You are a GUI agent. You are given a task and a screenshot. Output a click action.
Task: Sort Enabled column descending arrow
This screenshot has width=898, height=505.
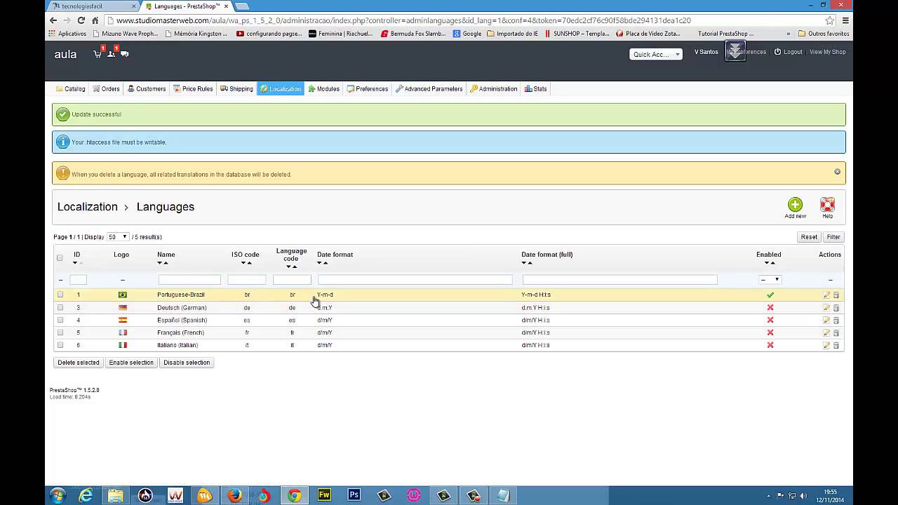click(x=767, y=263)
